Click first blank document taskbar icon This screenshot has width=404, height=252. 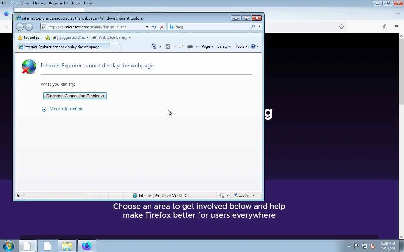pos(27,246)
